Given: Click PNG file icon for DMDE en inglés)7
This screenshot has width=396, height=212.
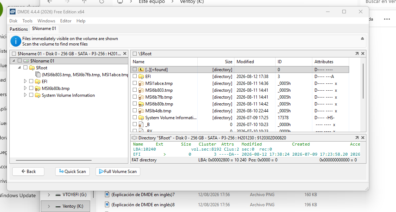Looking at the screenshot, I should point(107,194).
